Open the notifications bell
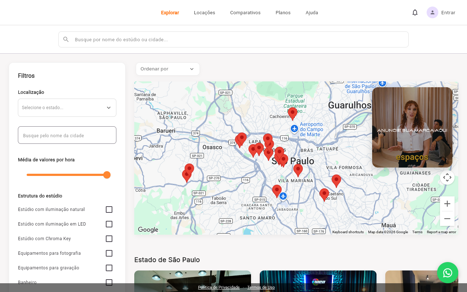 point(415,12)
